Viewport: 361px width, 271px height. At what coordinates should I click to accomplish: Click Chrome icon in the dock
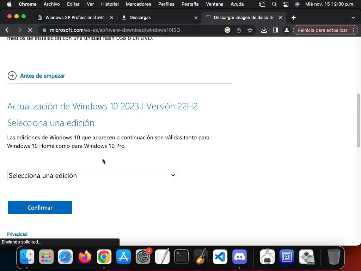tap(104, 257)
